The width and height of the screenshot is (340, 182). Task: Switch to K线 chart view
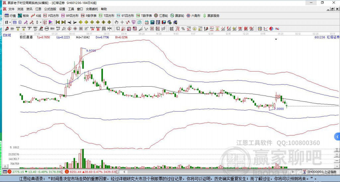(36, 16)
